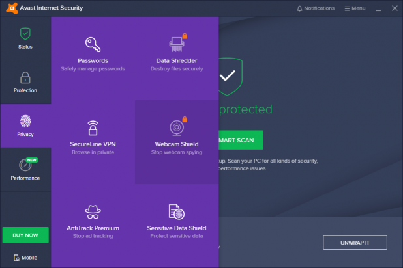Close the Avast window

click(x=393, y=8)
